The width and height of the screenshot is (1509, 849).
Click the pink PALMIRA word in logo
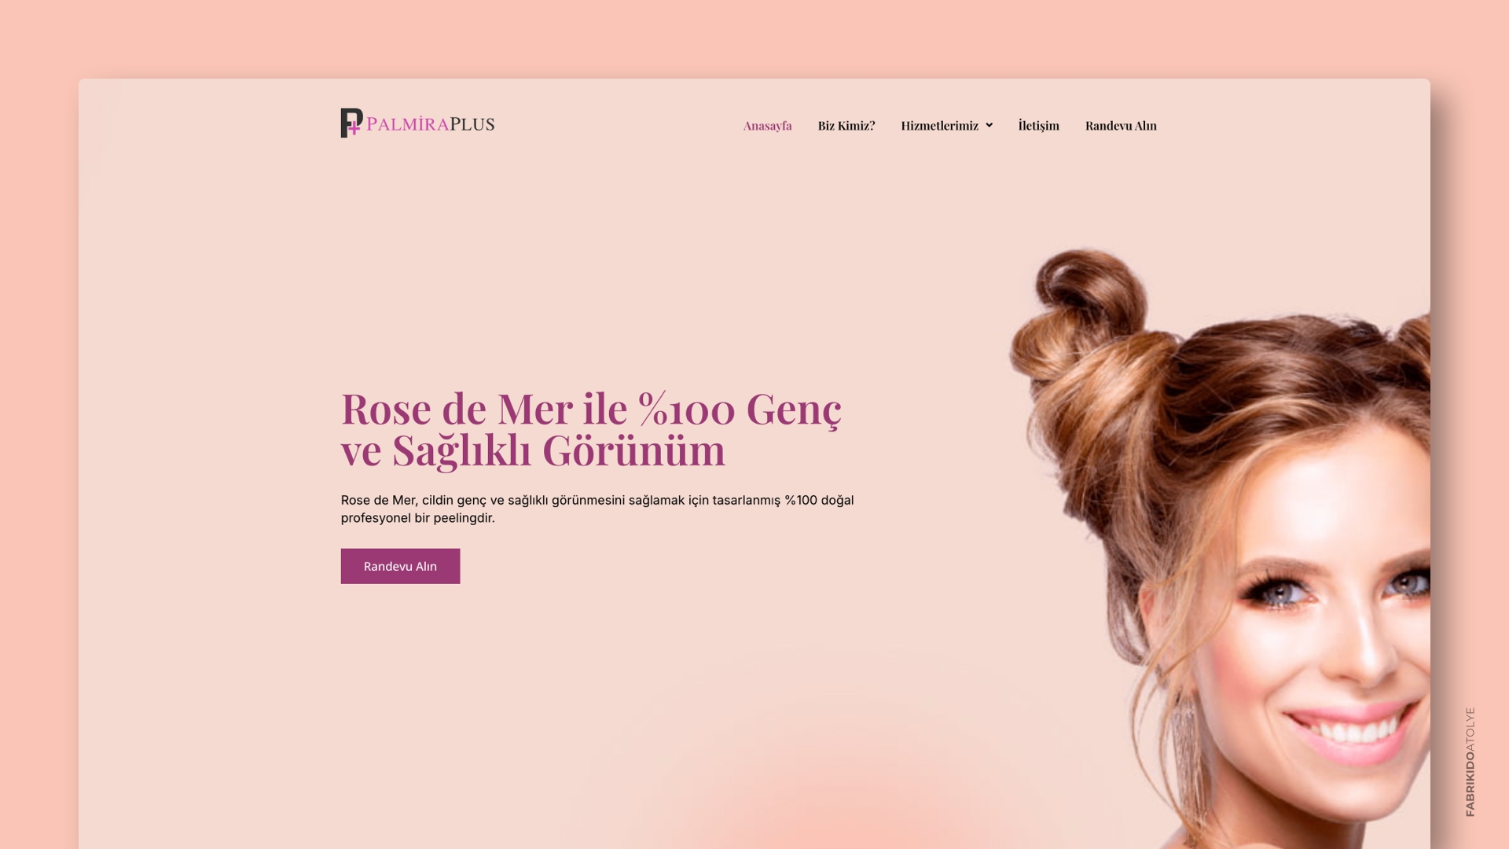pyautogui.click(x=407, y=124)
